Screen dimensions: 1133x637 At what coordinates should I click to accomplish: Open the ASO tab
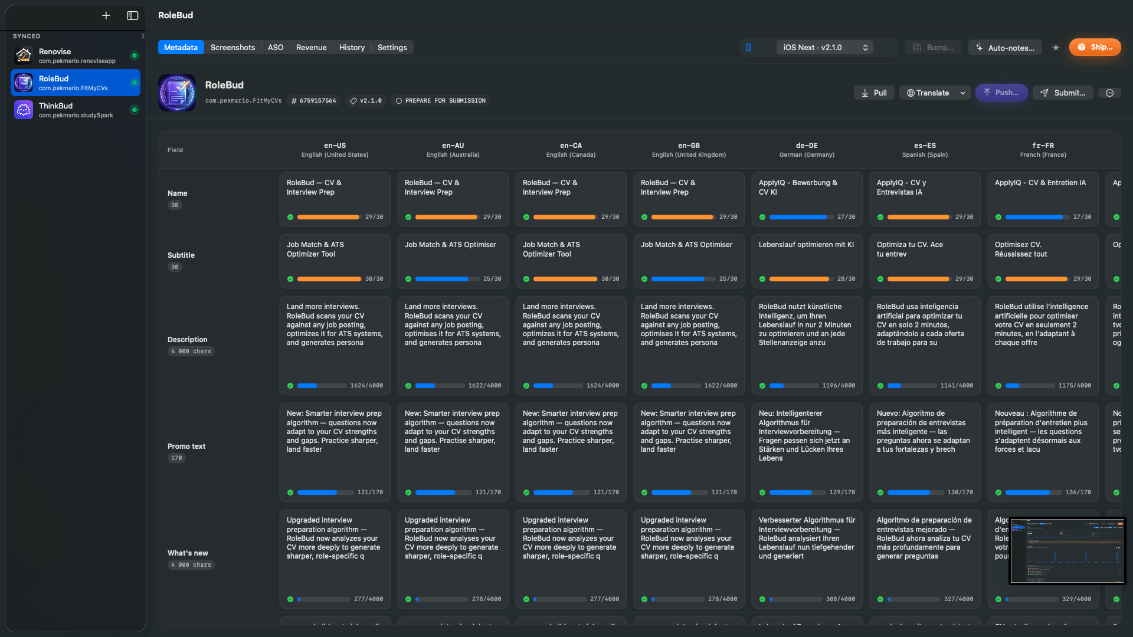click(276, 47)
